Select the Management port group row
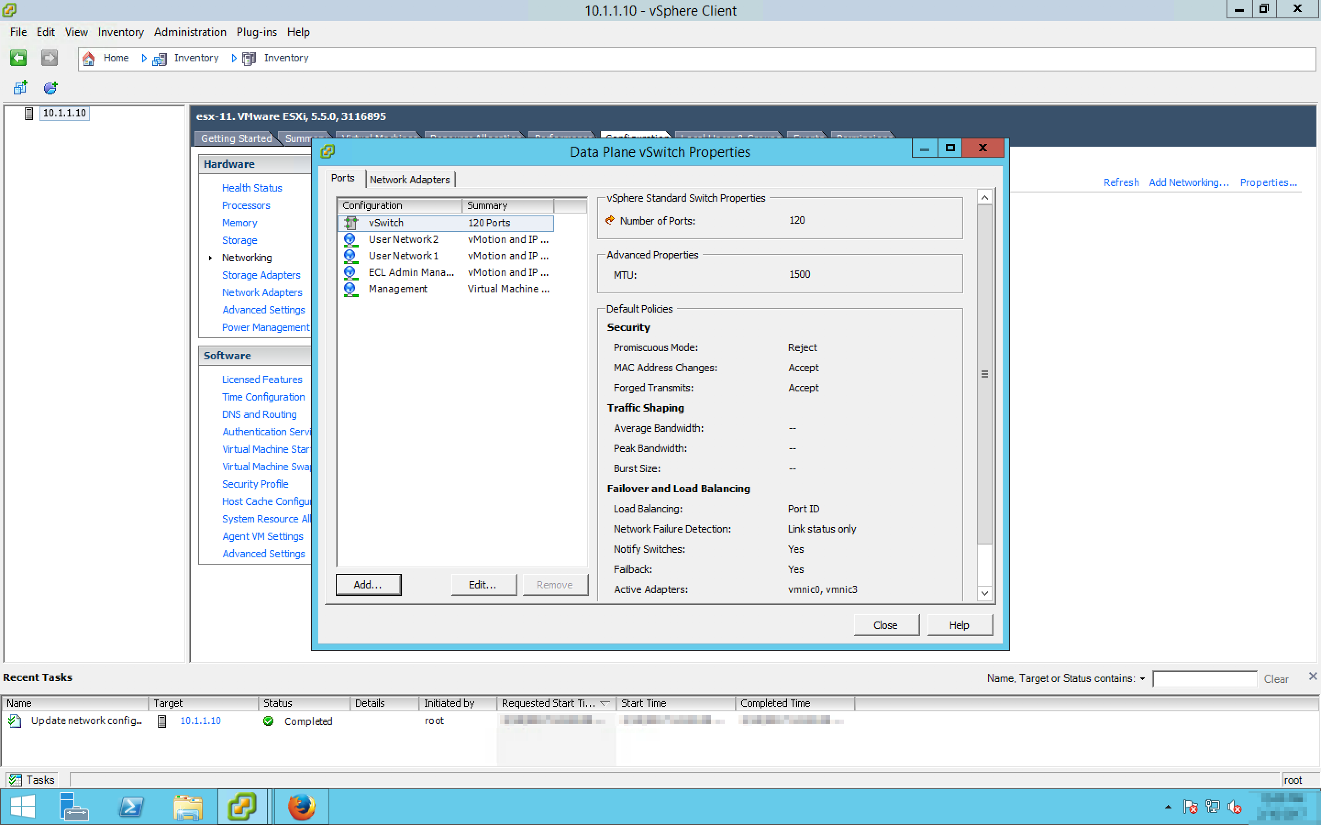1321x825 pixels. 398,289
